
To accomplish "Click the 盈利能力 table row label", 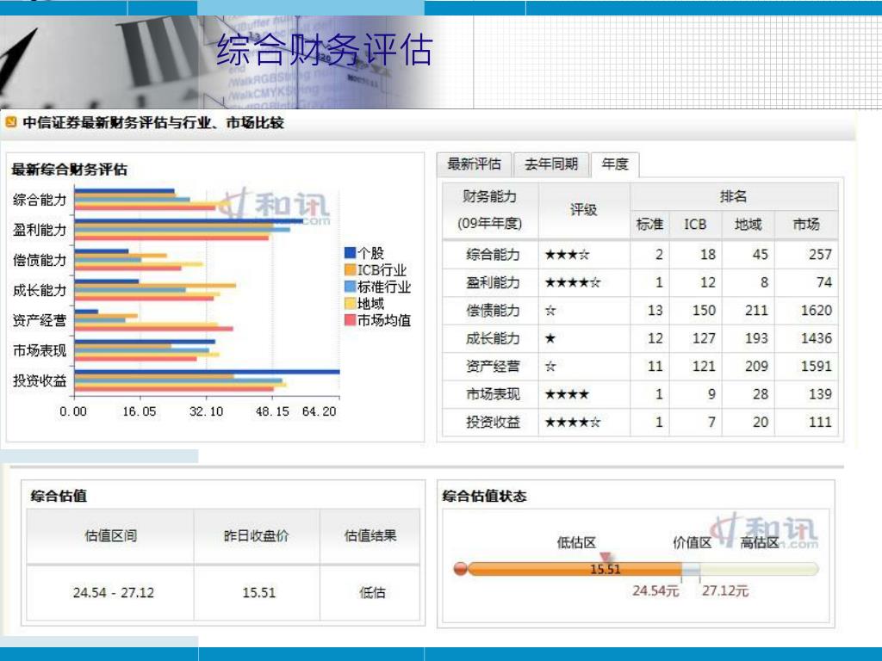I will click(493, 282).
